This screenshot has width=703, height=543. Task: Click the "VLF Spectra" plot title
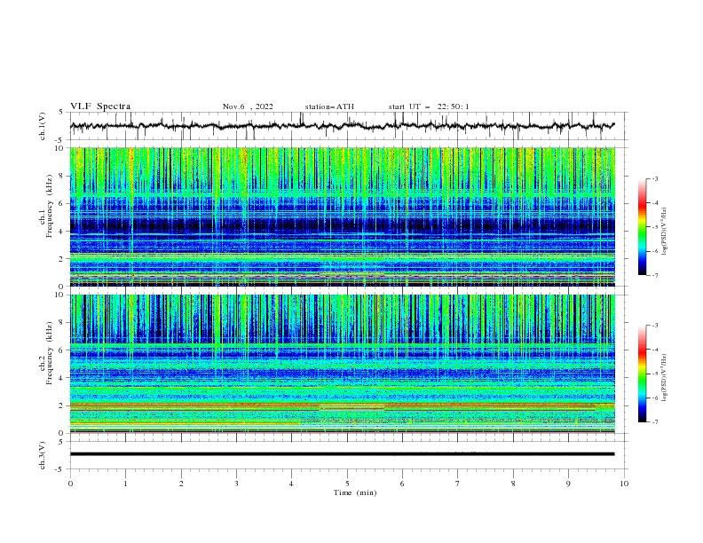click(100, 106)
